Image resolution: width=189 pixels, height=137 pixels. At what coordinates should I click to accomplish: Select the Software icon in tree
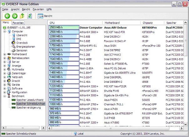9,88
